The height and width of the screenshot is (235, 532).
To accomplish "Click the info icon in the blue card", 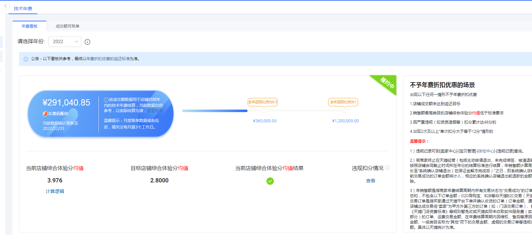I will click(106, 100).
